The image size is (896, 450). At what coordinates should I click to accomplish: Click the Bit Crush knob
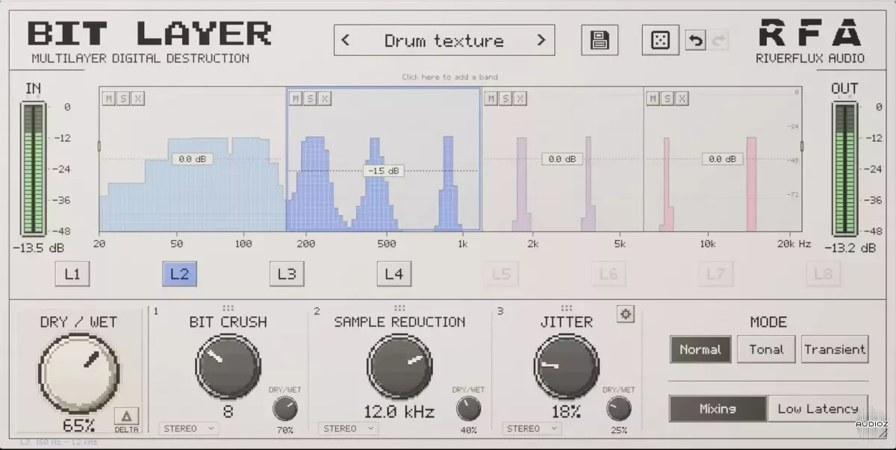[x=228, y=366]
